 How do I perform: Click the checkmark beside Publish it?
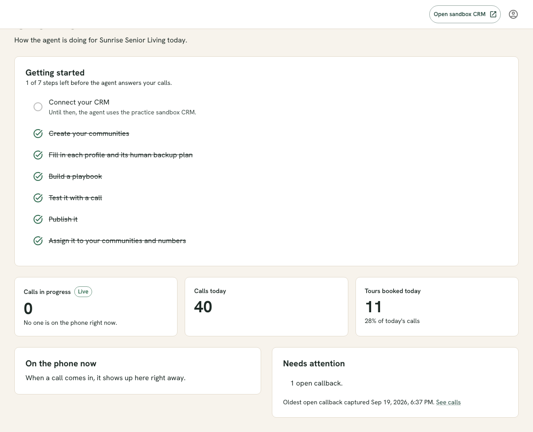click(38, 219)
